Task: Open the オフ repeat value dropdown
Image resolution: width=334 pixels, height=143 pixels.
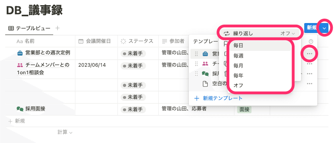Action: click(288, 33)
